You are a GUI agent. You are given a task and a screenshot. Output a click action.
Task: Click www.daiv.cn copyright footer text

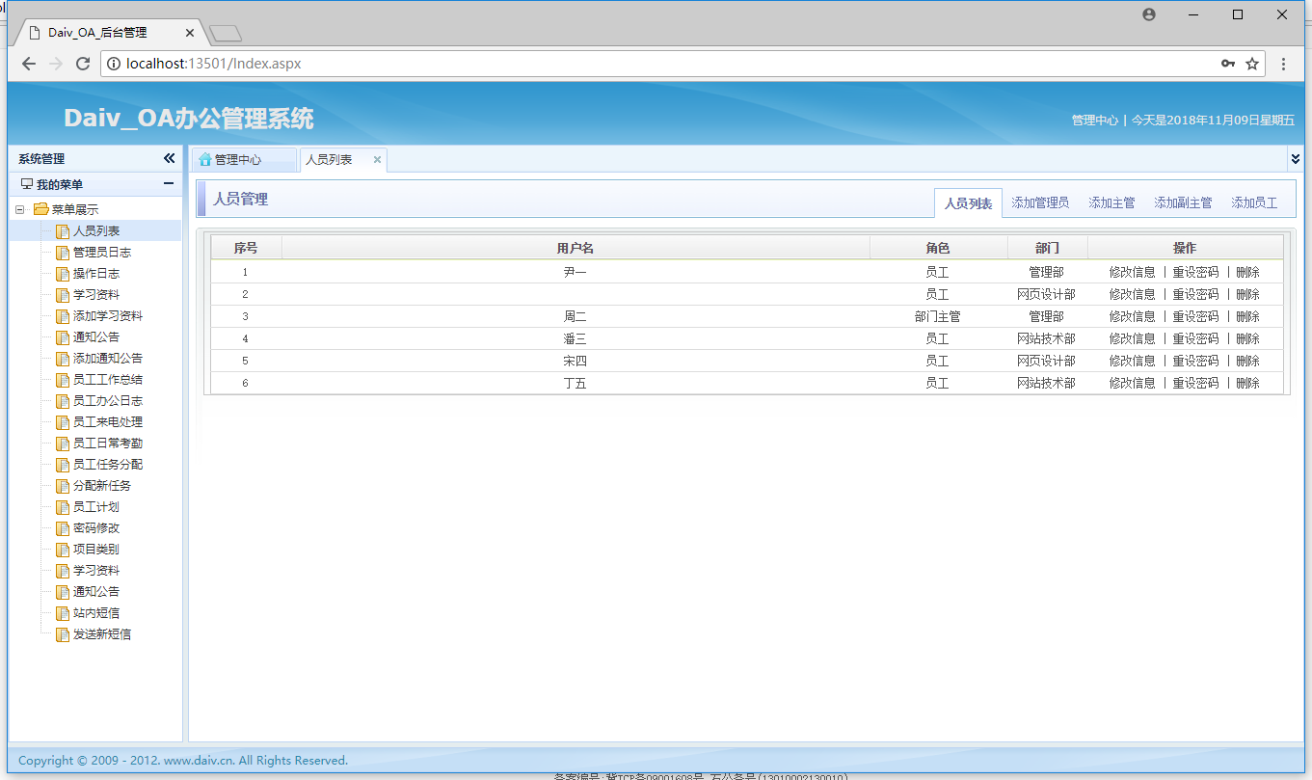click(x=198, y=761)
